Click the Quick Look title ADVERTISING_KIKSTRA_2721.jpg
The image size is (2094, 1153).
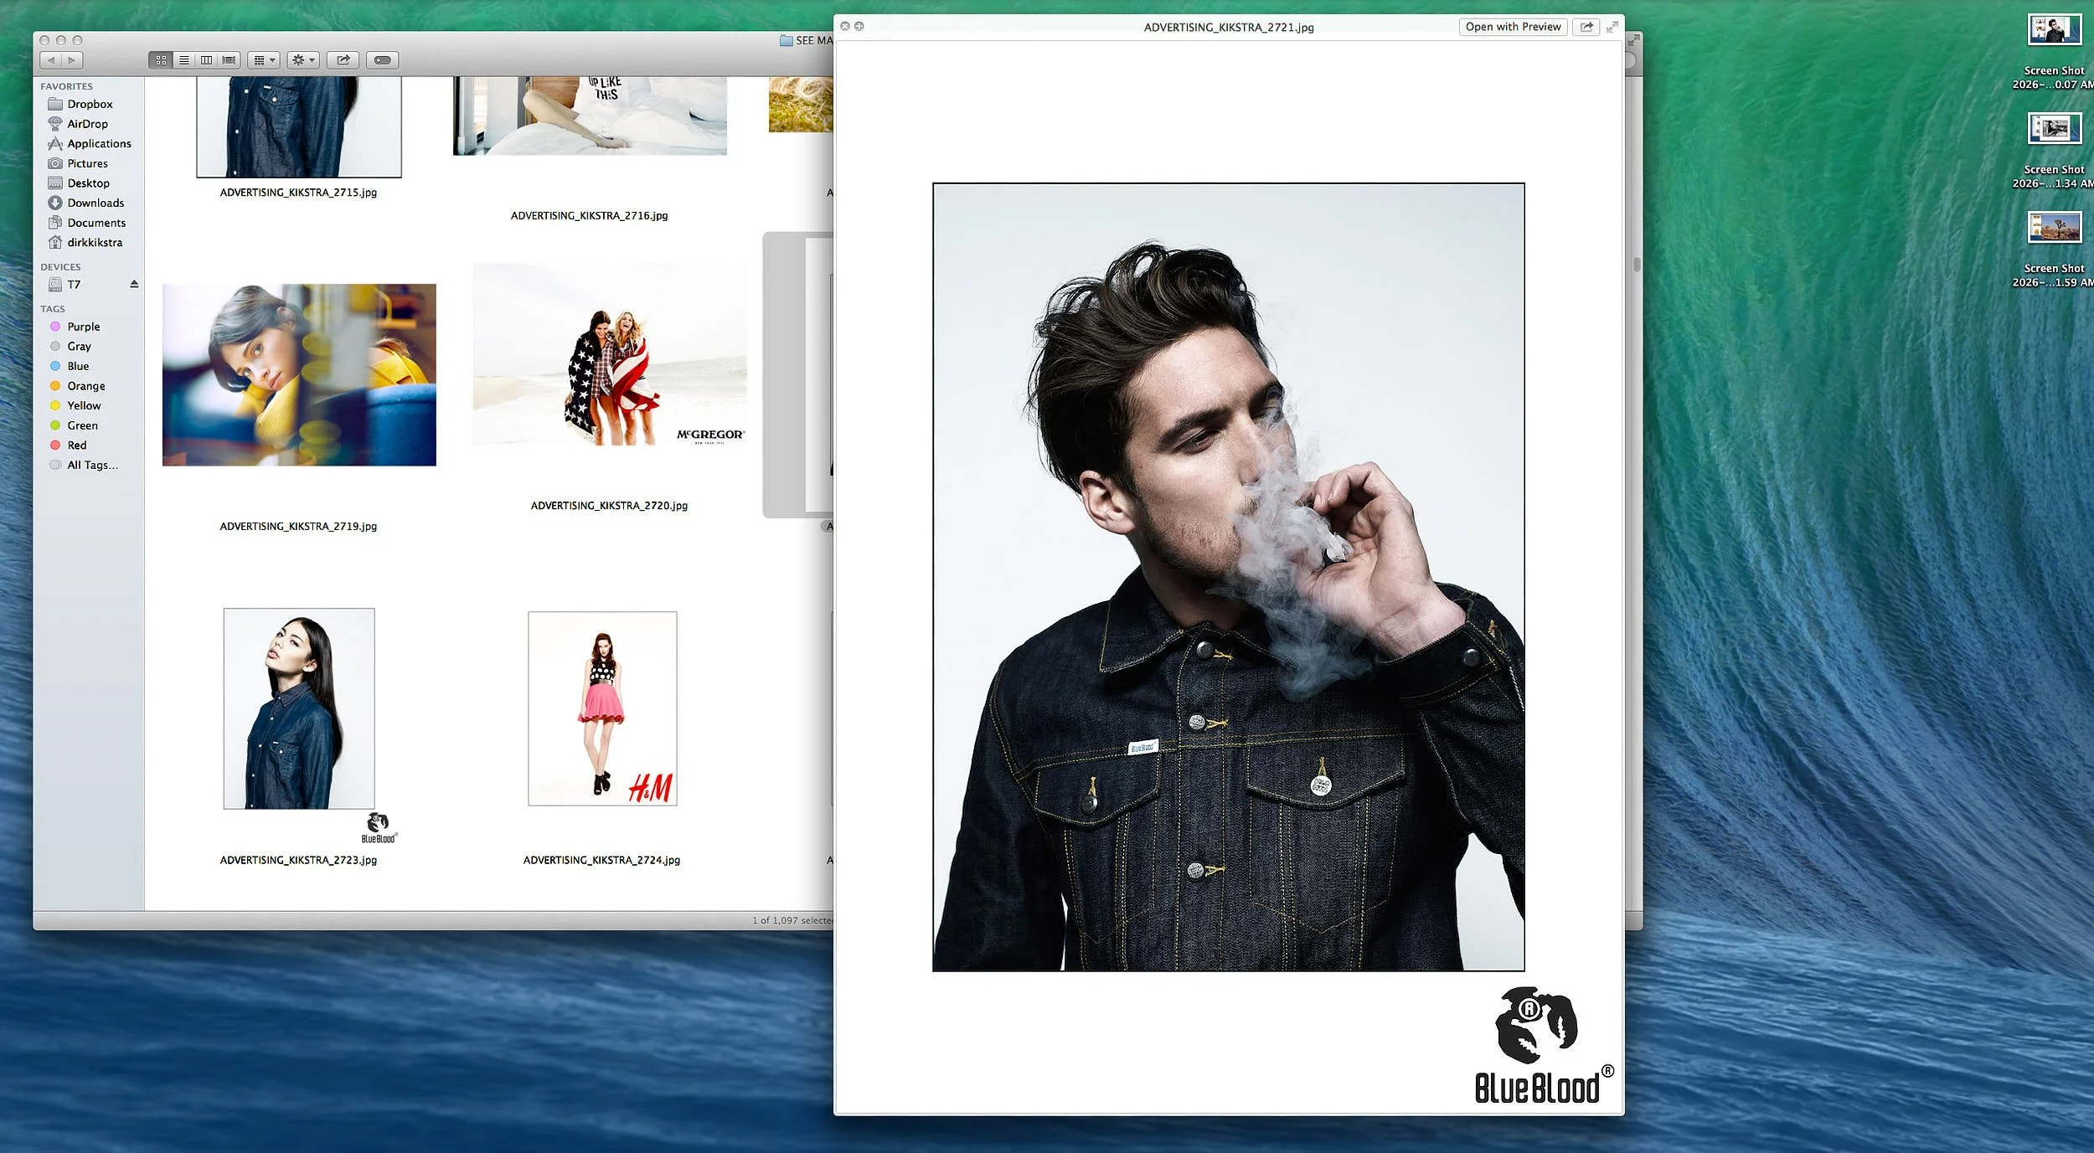pyautogui.click(x=1229, y=28)
